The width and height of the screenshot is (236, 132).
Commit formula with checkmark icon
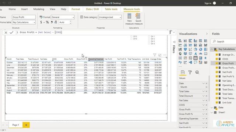[11, 33]
